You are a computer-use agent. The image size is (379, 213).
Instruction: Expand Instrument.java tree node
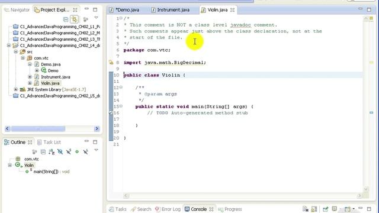tap(30, 77)
